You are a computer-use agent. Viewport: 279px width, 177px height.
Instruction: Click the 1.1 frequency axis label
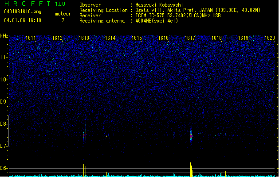(4, 58)
